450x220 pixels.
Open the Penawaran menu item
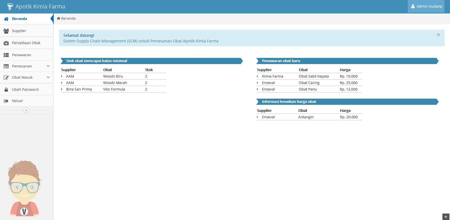[x=26, y=55]
